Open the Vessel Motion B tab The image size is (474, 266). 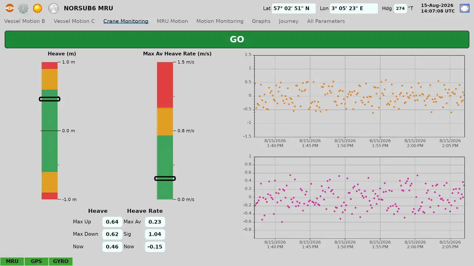pos(24,21)
